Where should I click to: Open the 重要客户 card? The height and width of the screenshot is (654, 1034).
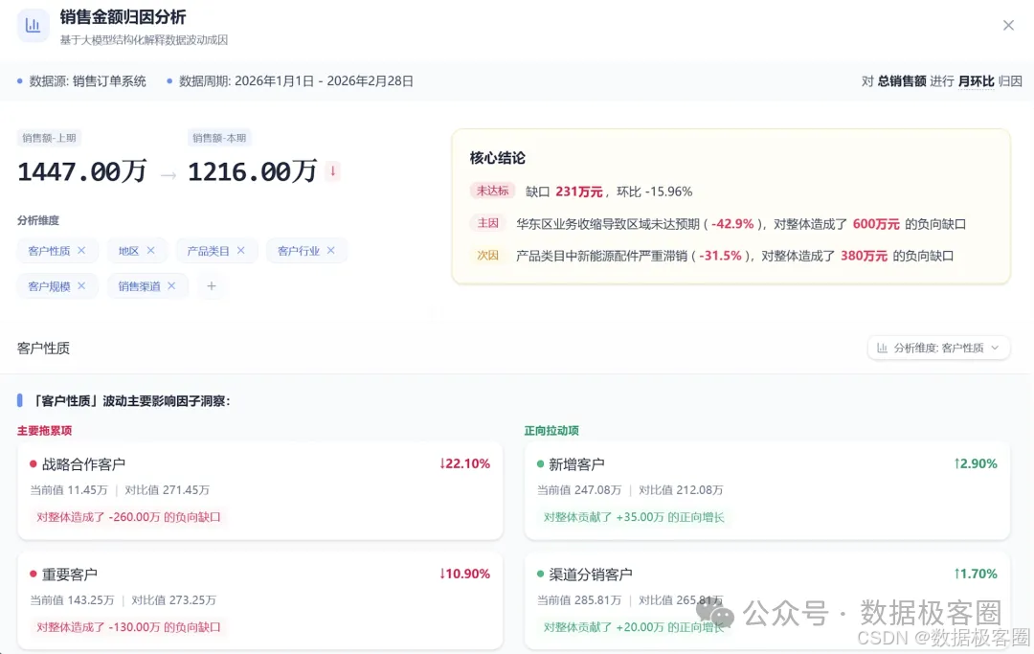259,600
